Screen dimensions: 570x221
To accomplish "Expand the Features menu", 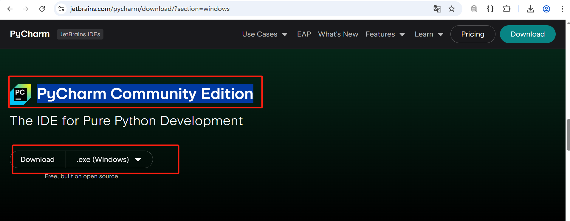I will 385,34.
